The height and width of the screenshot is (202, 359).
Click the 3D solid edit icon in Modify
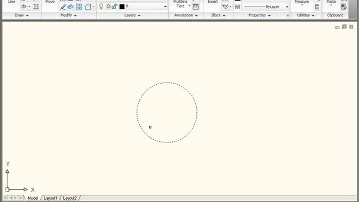tap(71, 7)
